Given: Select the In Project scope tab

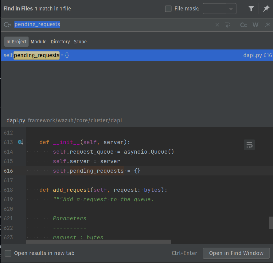Looking at the screenshot, I should (16, 41).
